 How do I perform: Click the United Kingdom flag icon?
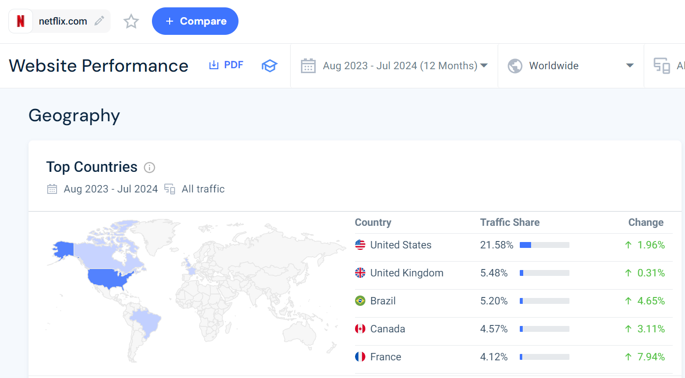(x=360, y=273)
